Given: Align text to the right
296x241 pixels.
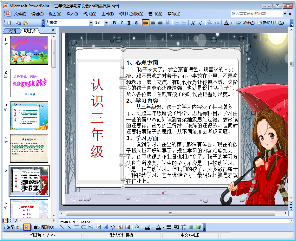Looking at the screenshot, I should coord(160,23).
